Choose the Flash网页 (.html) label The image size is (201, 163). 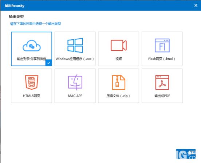click(x=162, y=59)
